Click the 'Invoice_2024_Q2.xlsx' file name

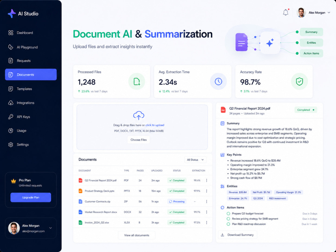coord(97,223)
